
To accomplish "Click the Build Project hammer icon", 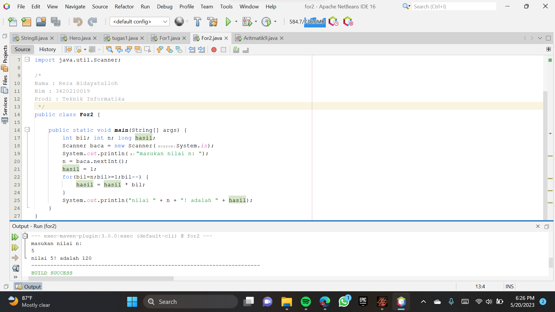I will click(x=197, y=22).
